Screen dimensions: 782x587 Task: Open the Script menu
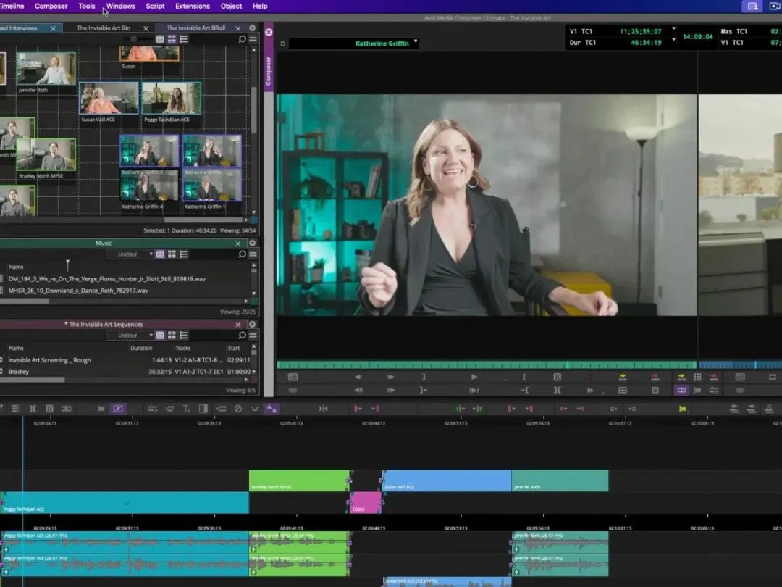155,6
